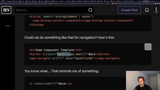Open the notifications bell
The height and width of the screenshot is (90, 160).
tap(147, 10)
